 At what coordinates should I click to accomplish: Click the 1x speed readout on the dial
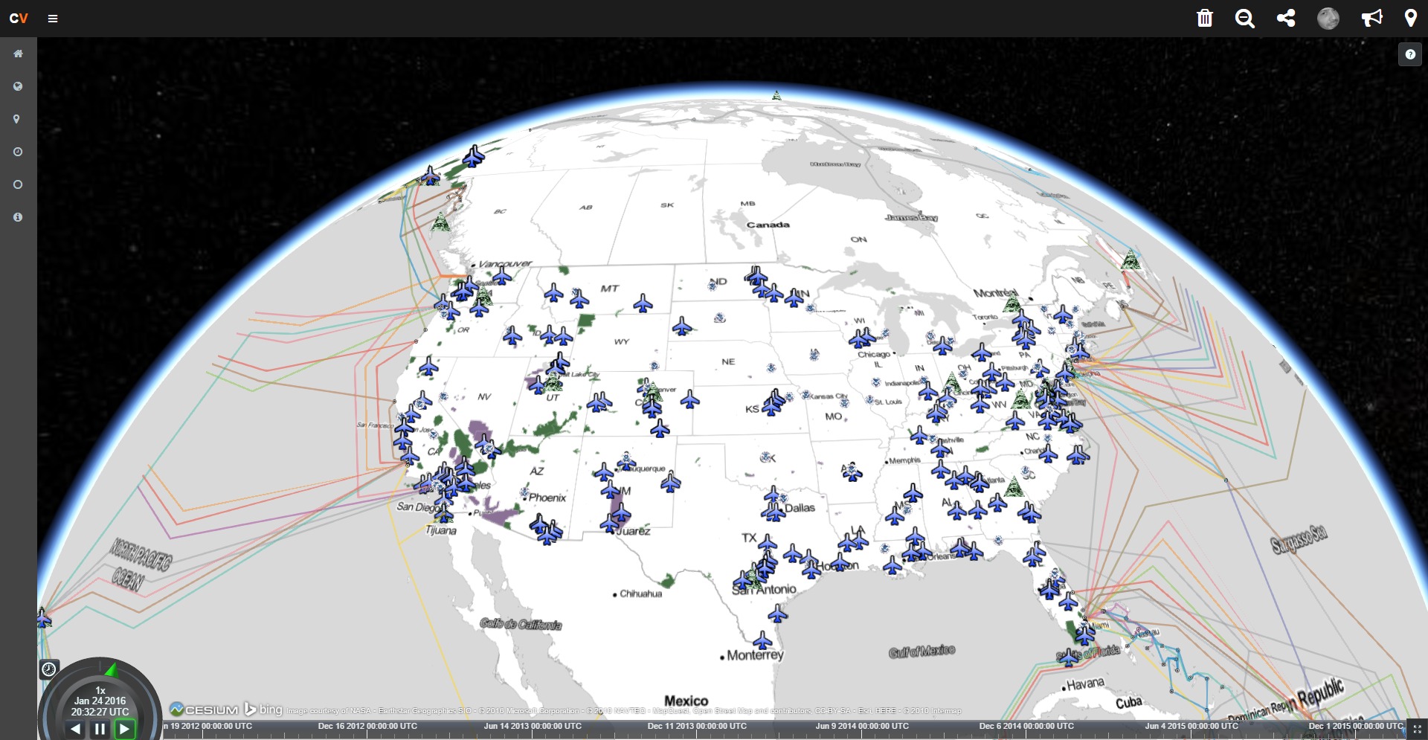click(x=100, y=690)
